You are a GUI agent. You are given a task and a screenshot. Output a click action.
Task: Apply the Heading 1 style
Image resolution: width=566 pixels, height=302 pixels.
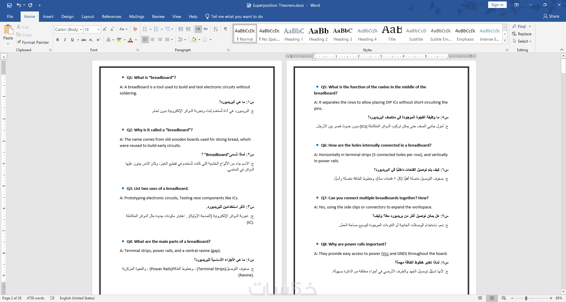pos(294,34)
